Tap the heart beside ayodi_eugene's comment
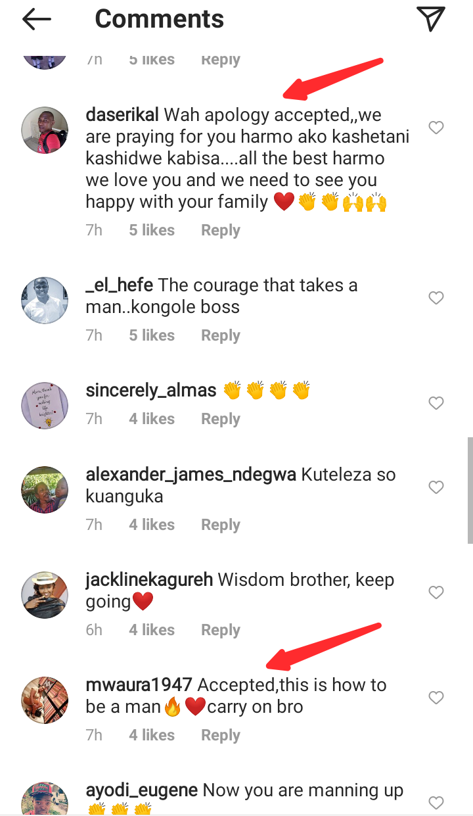This screenshot has height=816, width=473. pyautogui.click(x=436, y=802)
